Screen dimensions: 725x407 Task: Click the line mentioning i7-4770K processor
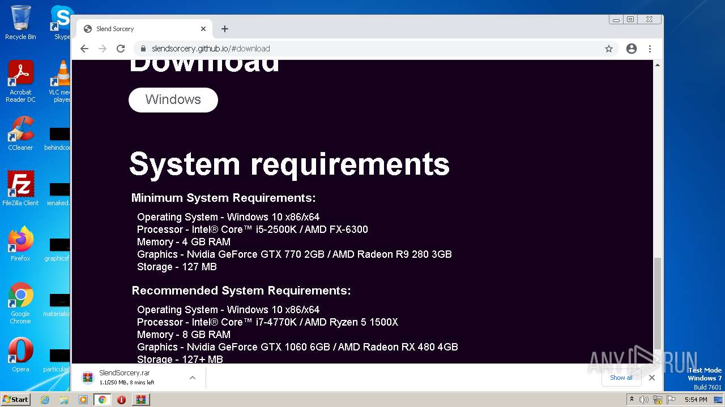[267, 322]
